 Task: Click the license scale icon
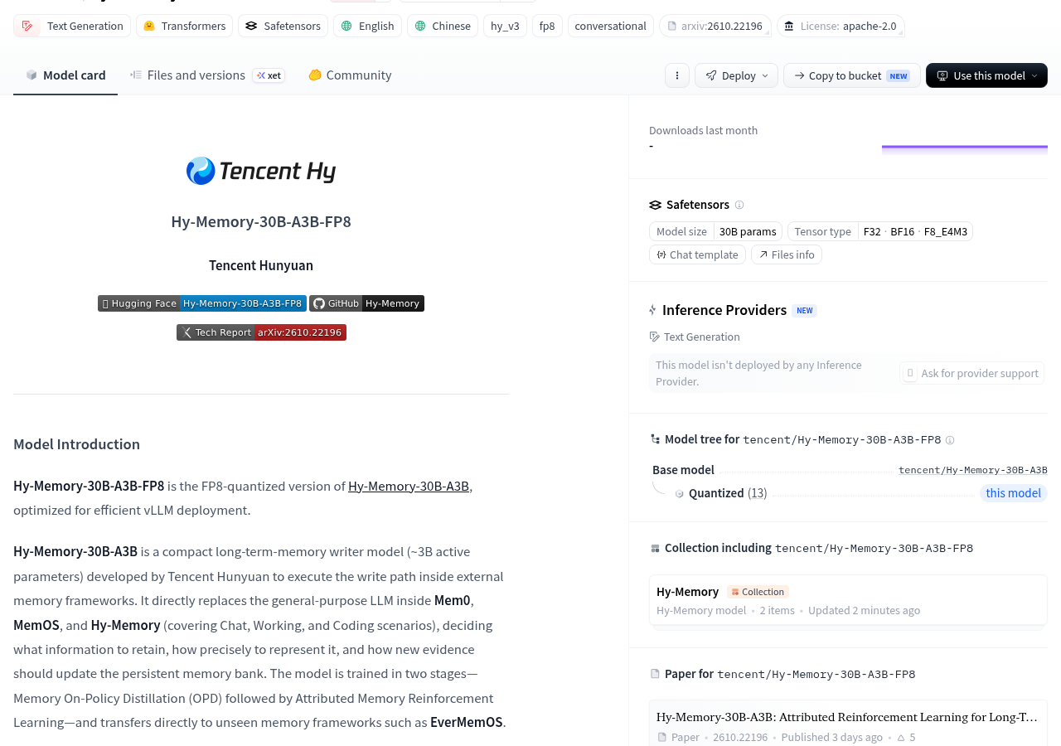tap(789, 26)
